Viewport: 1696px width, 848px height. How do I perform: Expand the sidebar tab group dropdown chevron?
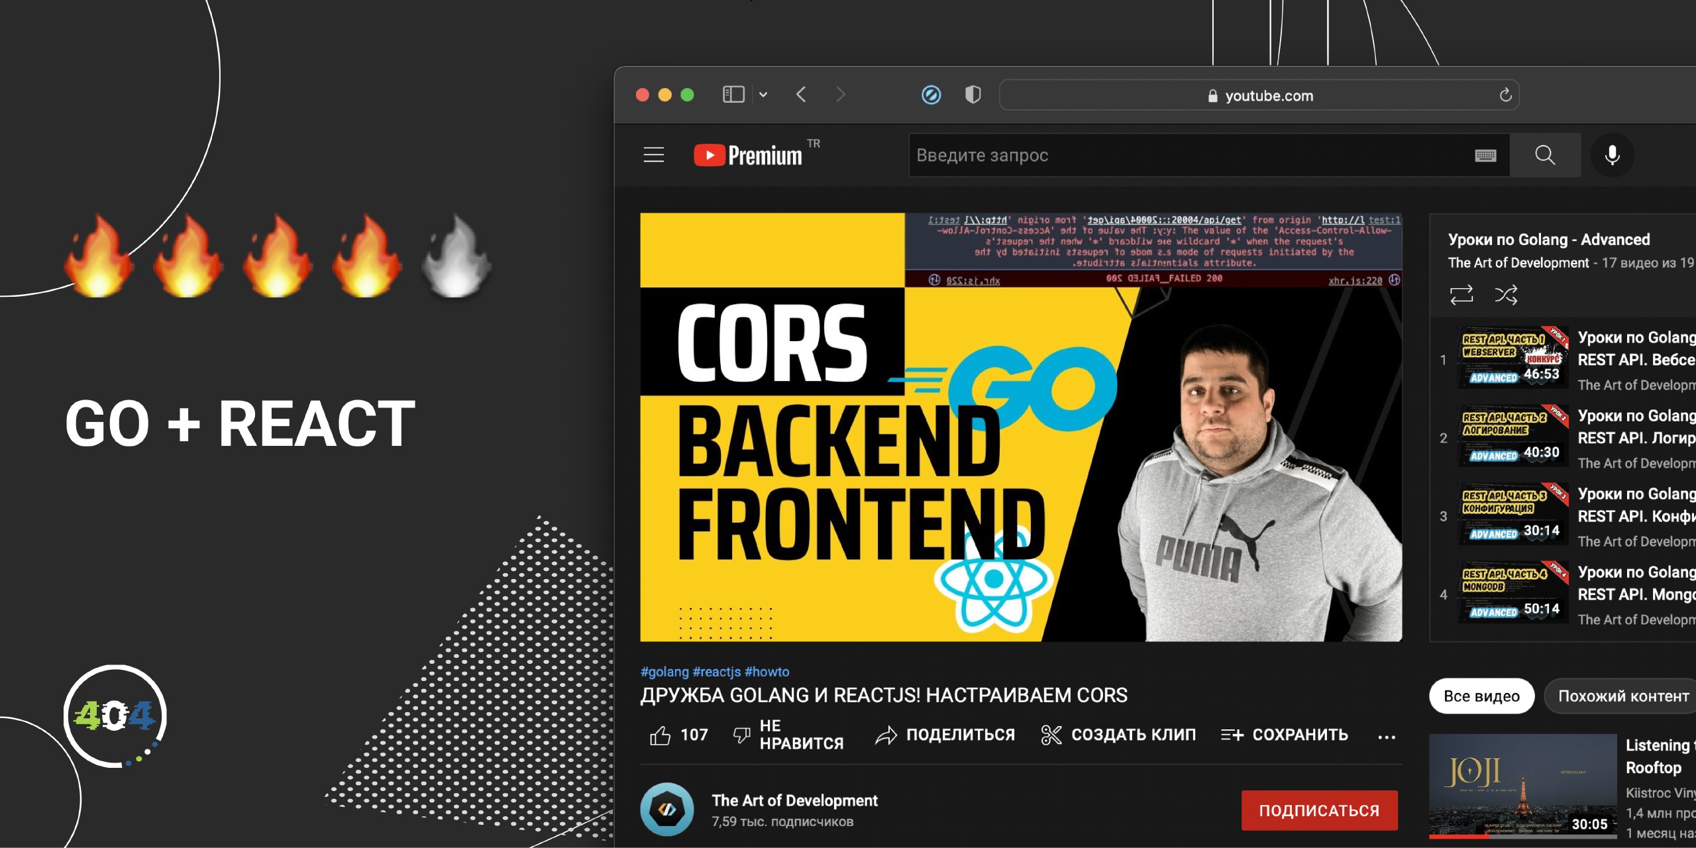763,95
